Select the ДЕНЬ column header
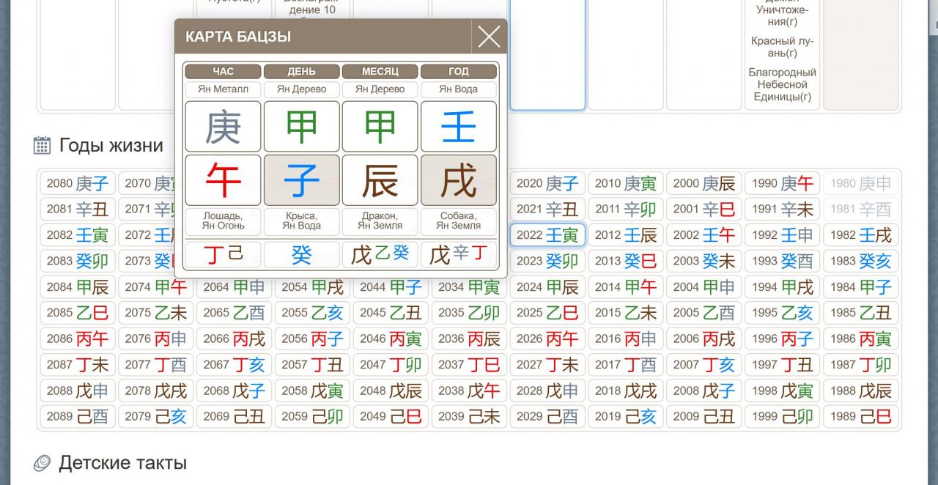Viewport: 938px width, 485px height. 301,71
